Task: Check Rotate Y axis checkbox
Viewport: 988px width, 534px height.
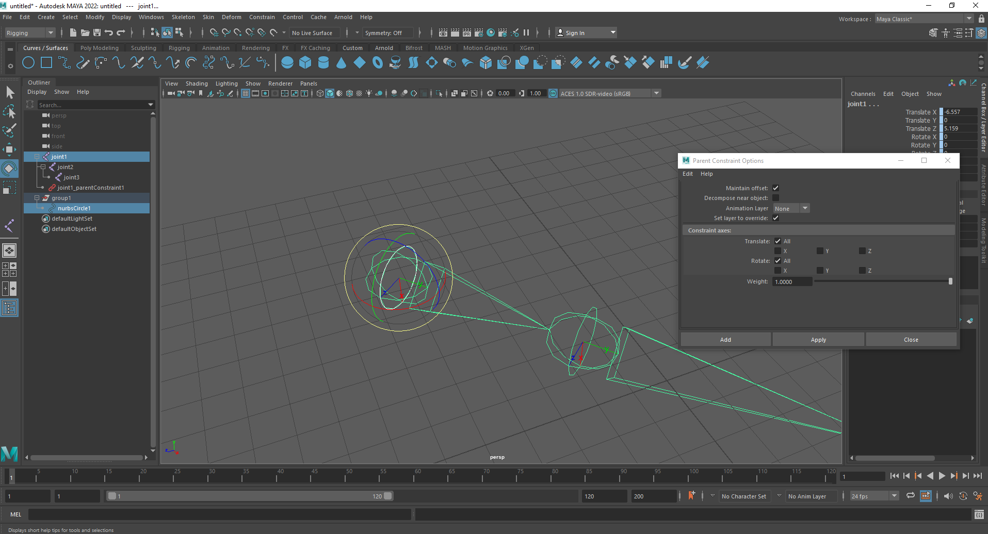Action: (820, 271)
